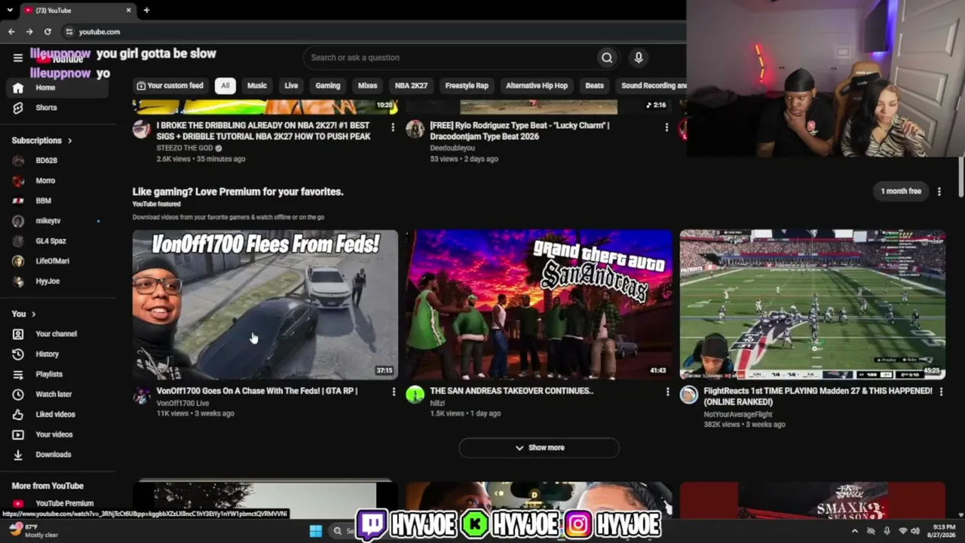Open Deedoubleyou channel name
Image resolution: width=965 pixels, height=543 pixels.
[454, 149]
